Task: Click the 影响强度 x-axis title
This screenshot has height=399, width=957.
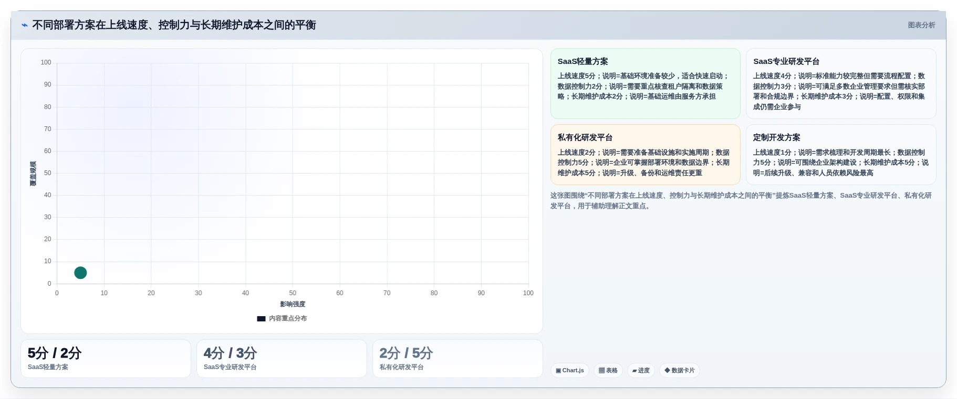Action: click(x=293, y=304)
